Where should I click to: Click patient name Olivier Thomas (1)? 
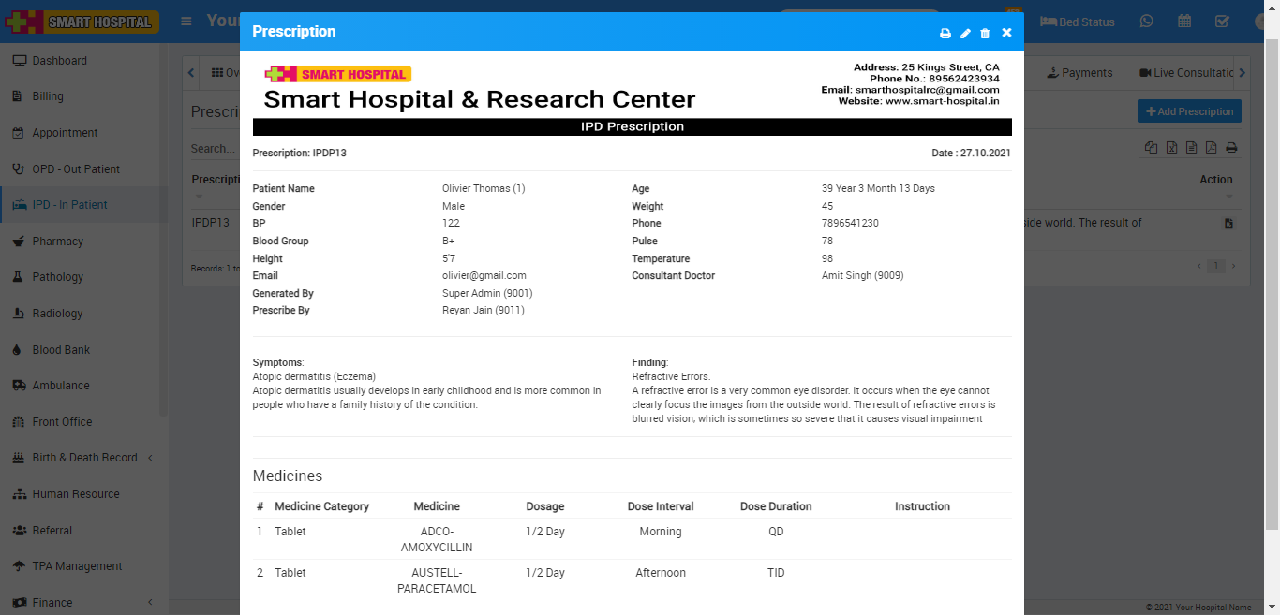484,188
